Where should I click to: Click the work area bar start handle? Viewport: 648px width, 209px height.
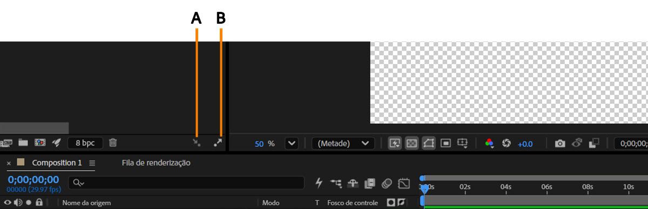pyautogui.click(x=422, y=200)
